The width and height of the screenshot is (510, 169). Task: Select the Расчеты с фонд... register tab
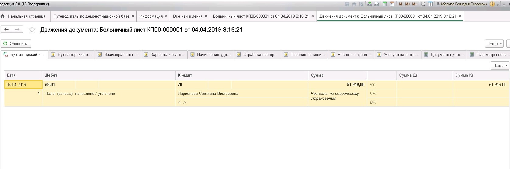coord(351,55)
